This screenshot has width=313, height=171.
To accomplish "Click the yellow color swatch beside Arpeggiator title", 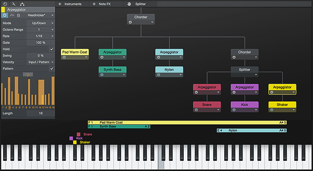I will point(3,10).
